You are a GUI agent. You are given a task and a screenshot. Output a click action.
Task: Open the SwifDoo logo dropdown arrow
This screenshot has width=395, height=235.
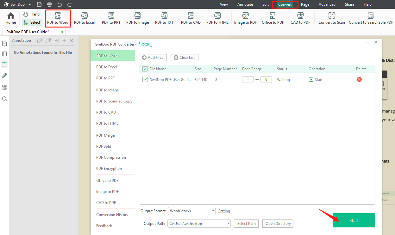pyautogui.click(x=30, y=5)
